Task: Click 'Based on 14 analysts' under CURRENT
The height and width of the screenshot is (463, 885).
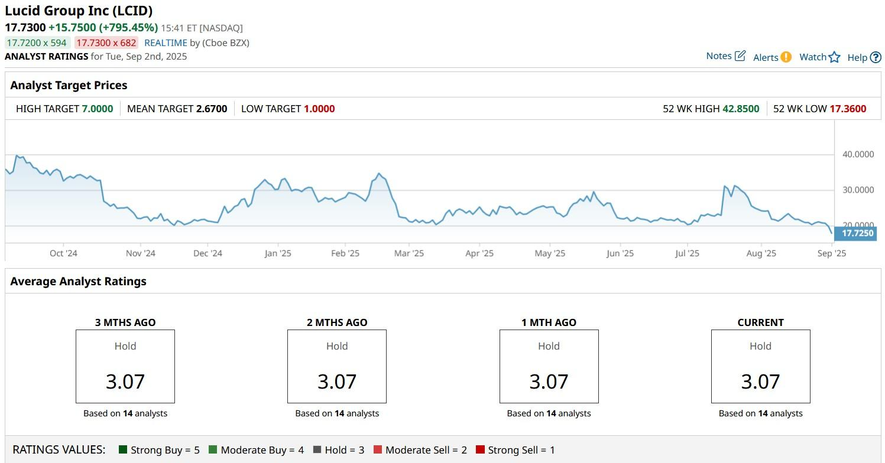Action: coord(760,413)
